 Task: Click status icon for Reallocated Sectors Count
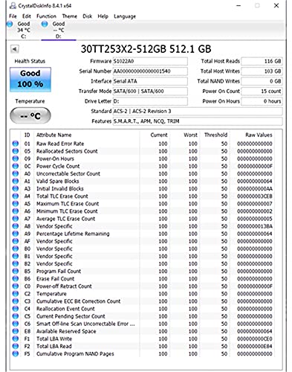[16, 151]
